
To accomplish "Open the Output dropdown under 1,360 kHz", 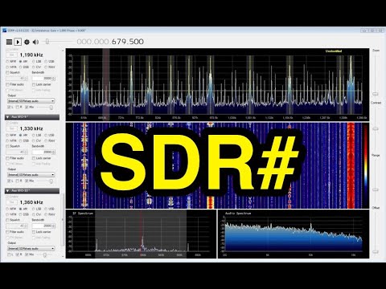I will 31,249.
